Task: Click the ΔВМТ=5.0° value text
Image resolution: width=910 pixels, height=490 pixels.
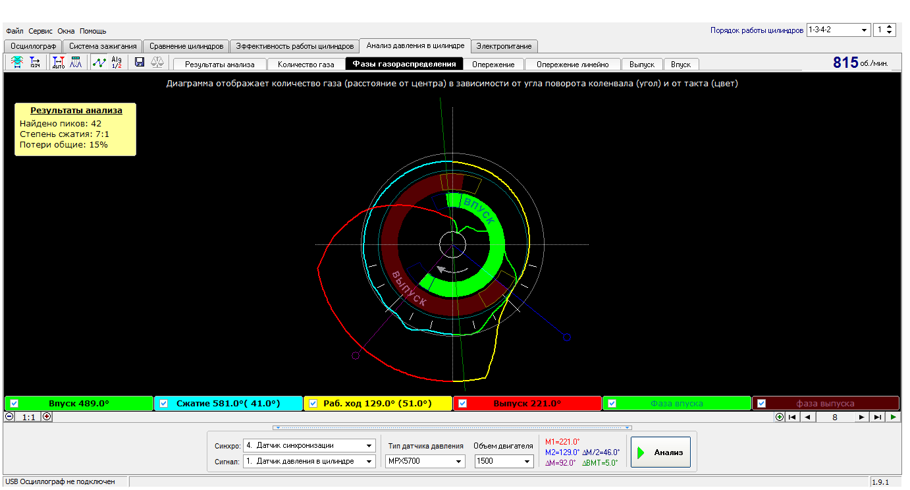Action: (600, 462)
